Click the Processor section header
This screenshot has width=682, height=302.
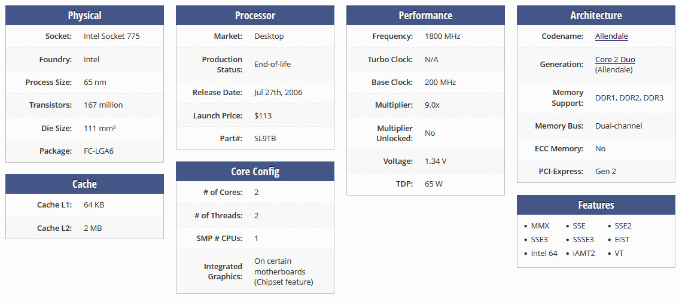[255, 16]
